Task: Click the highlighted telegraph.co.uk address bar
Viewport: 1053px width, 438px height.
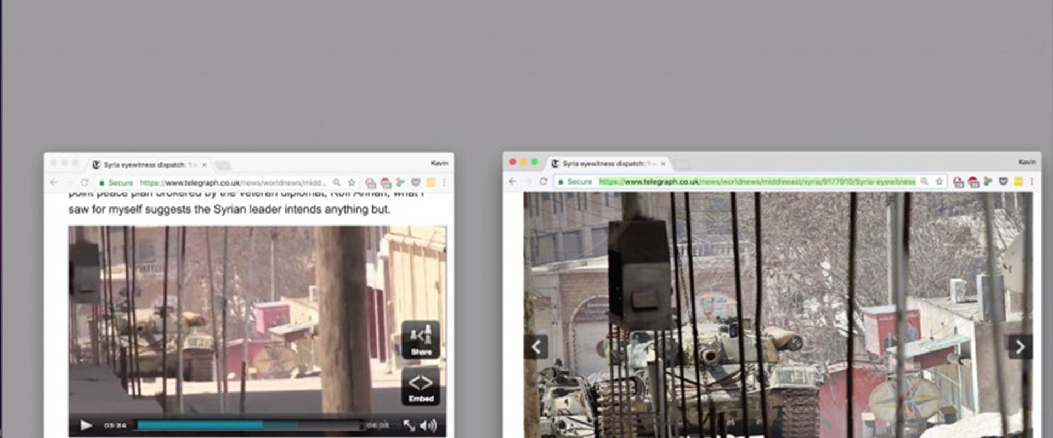Action: (x=757, y=181)
